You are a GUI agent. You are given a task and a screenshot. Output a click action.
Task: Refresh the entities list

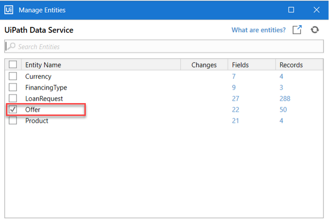point(315,30)
